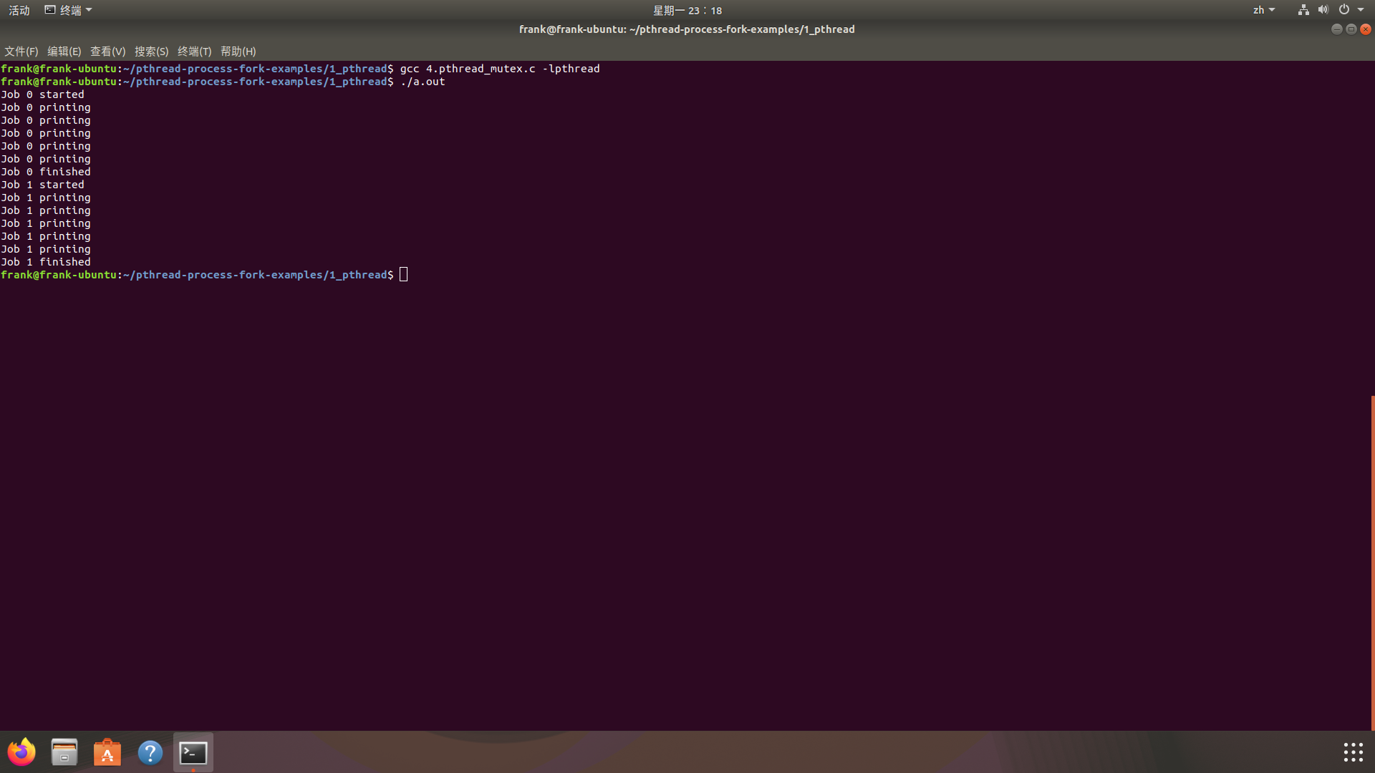Open the 终端(T) menu
This screenshot has width=1375, height=773.
click(194, 52)
